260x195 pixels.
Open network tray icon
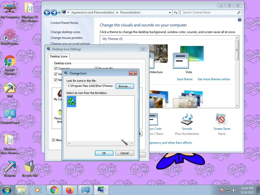(228, 190)
